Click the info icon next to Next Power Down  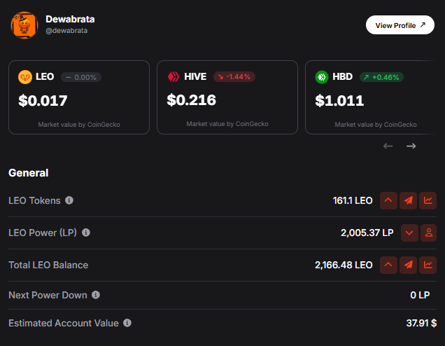96,295
